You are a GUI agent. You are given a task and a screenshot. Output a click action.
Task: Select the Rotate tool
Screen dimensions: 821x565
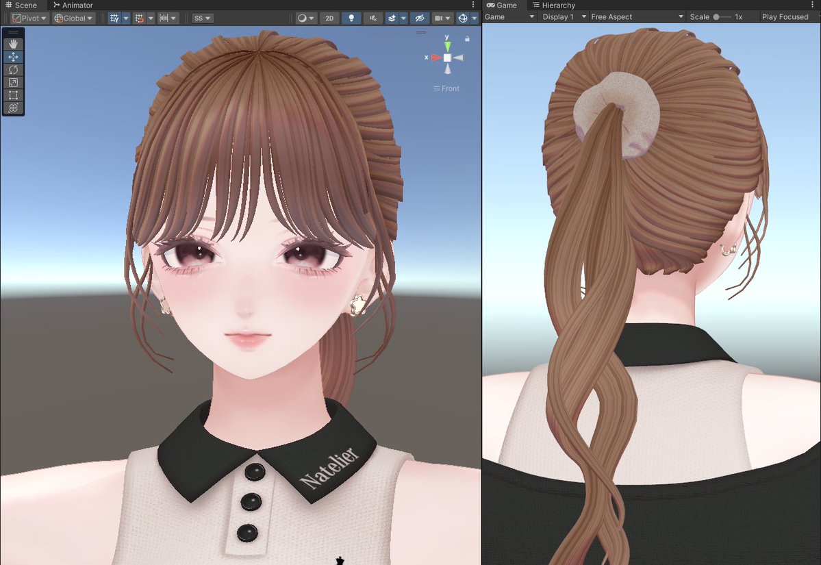tap(13, 70)
